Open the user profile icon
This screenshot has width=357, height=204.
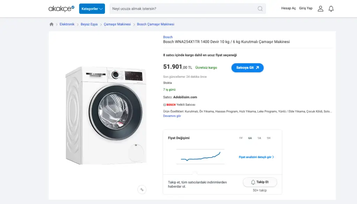[x=320, y=9]
